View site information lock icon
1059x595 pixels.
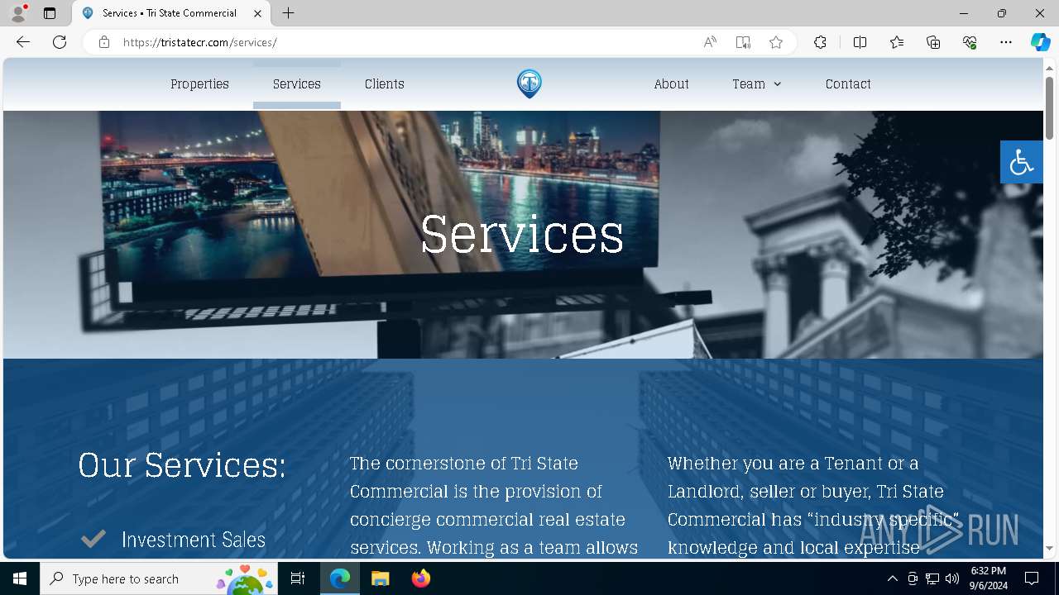[x=104, y=42]
